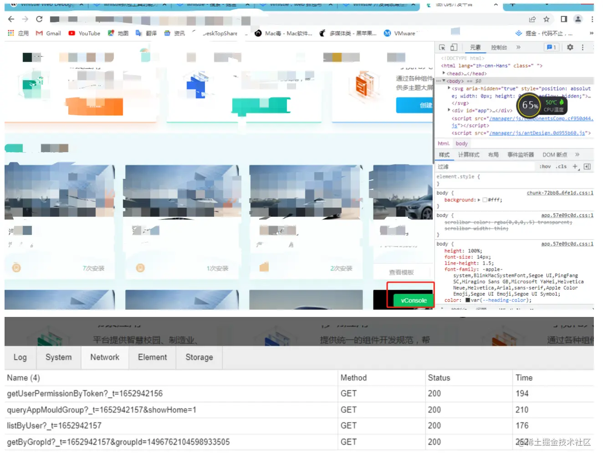Open the heading-color black color swatch
603x459 pixels.
tap(467, 300)
